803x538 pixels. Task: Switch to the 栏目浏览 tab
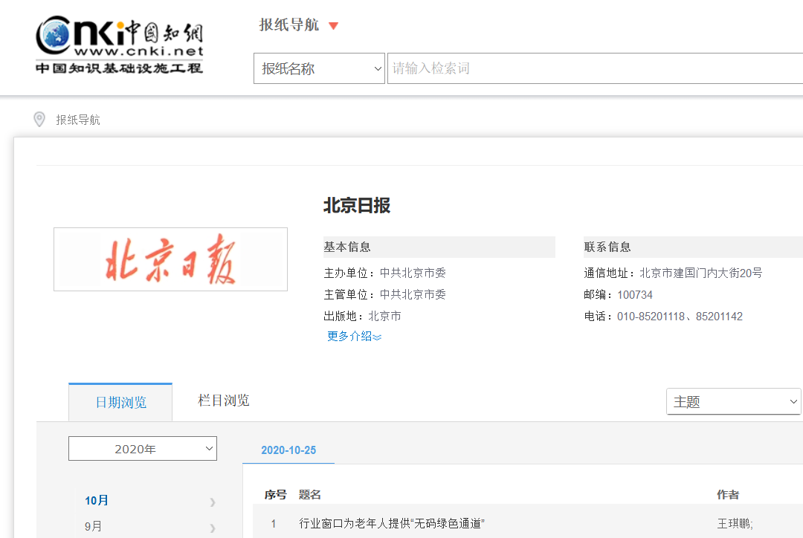point(223,401)
